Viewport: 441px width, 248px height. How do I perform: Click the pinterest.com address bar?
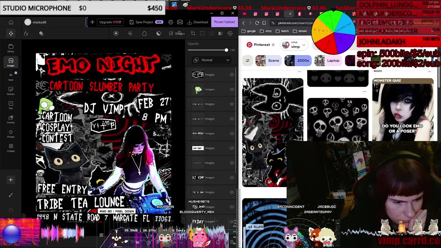291,23
